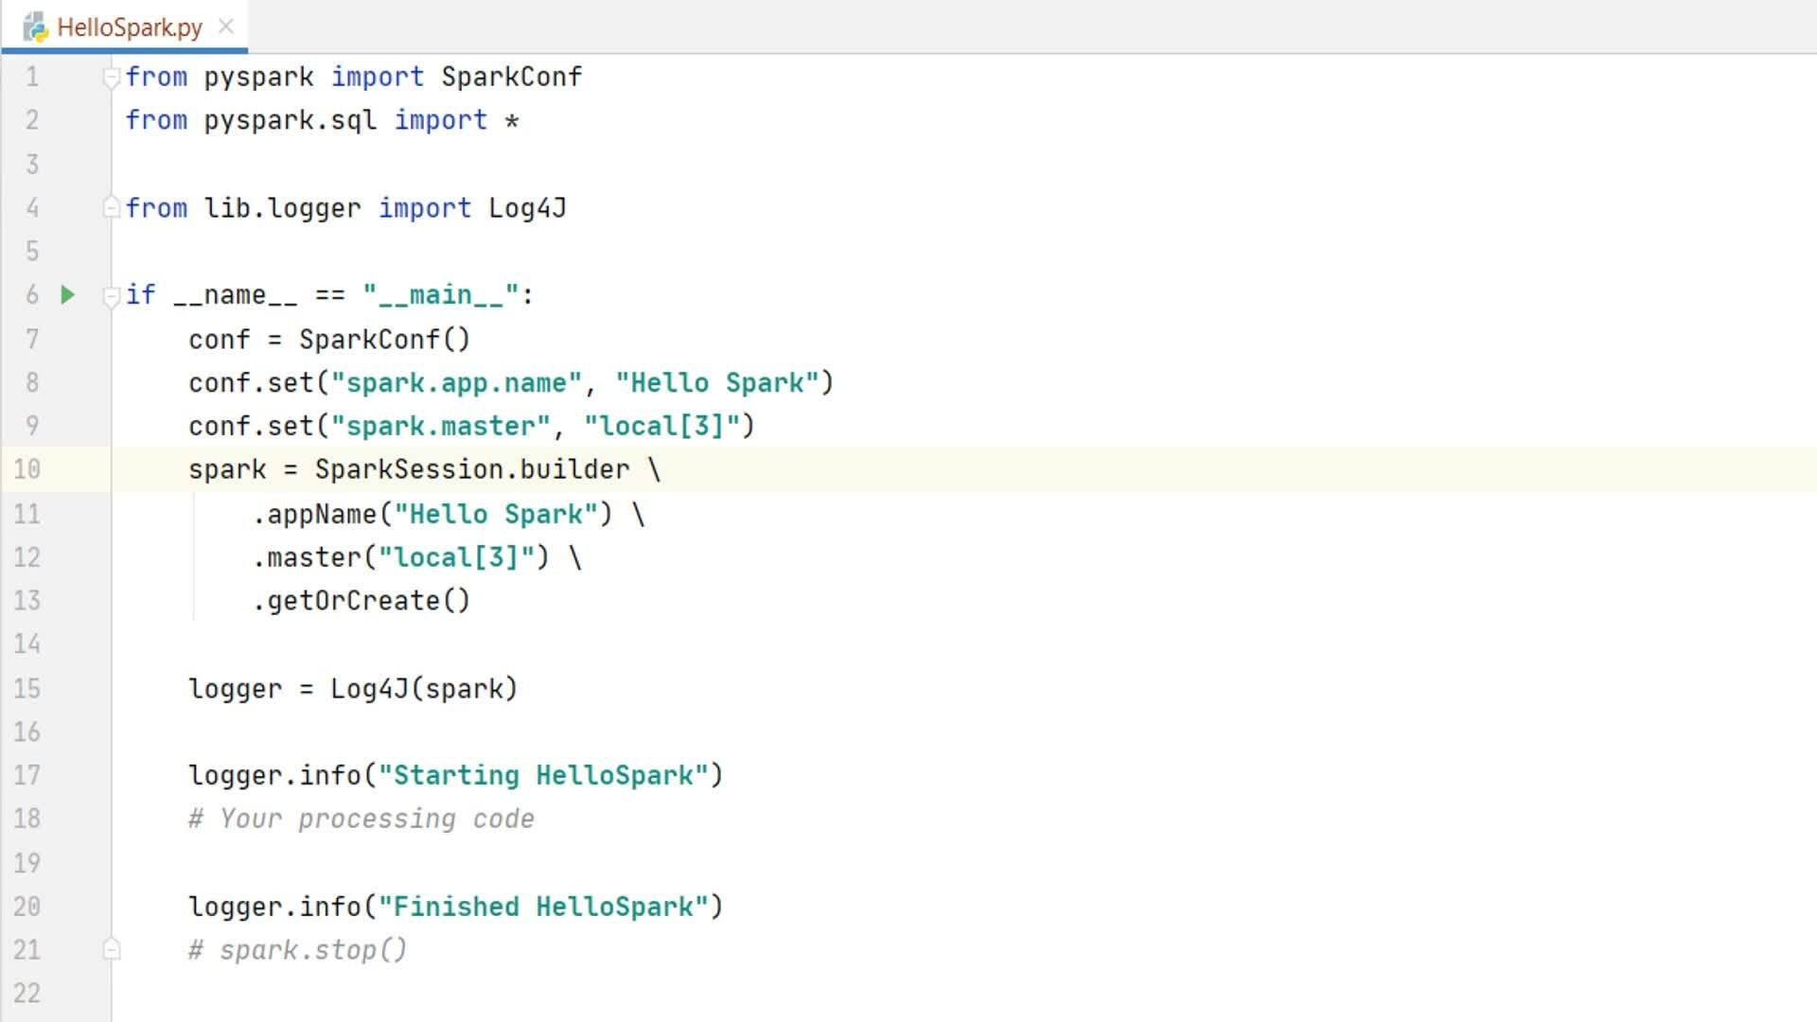This screenshot has width=1817, height=1022.
Task: Click the "local[3]" string in the .master call
Action: tap(456, 557)
